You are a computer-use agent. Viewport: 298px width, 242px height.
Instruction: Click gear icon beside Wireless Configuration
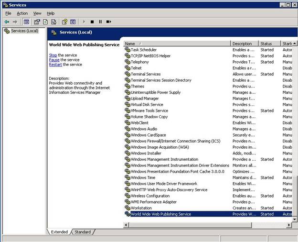pos(128,196)
